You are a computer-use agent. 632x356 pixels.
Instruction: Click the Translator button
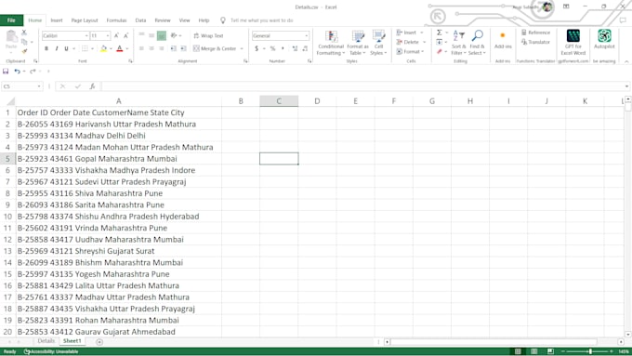coord(535,42)
